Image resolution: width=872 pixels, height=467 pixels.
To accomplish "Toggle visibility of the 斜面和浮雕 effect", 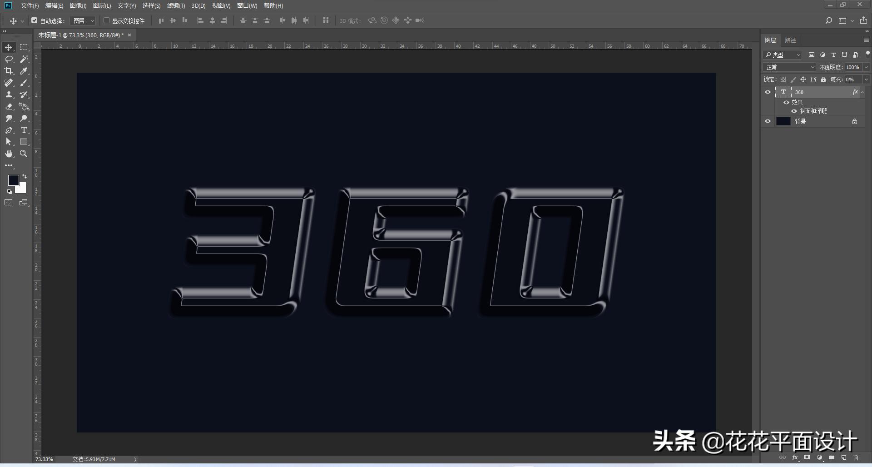I will (x=794, y=111).
